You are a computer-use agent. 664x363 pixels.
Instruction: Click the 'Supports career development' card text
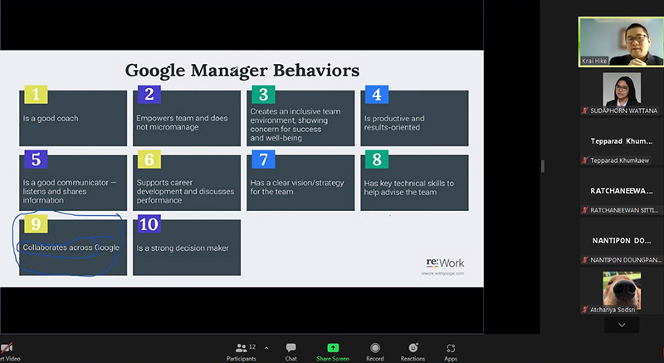click(x=185, y=191)
